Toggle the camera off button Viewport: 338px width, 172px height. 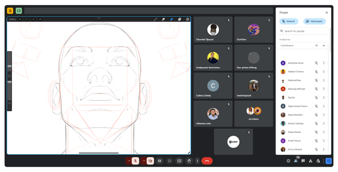pyautogui.click(x=150, y=161)
